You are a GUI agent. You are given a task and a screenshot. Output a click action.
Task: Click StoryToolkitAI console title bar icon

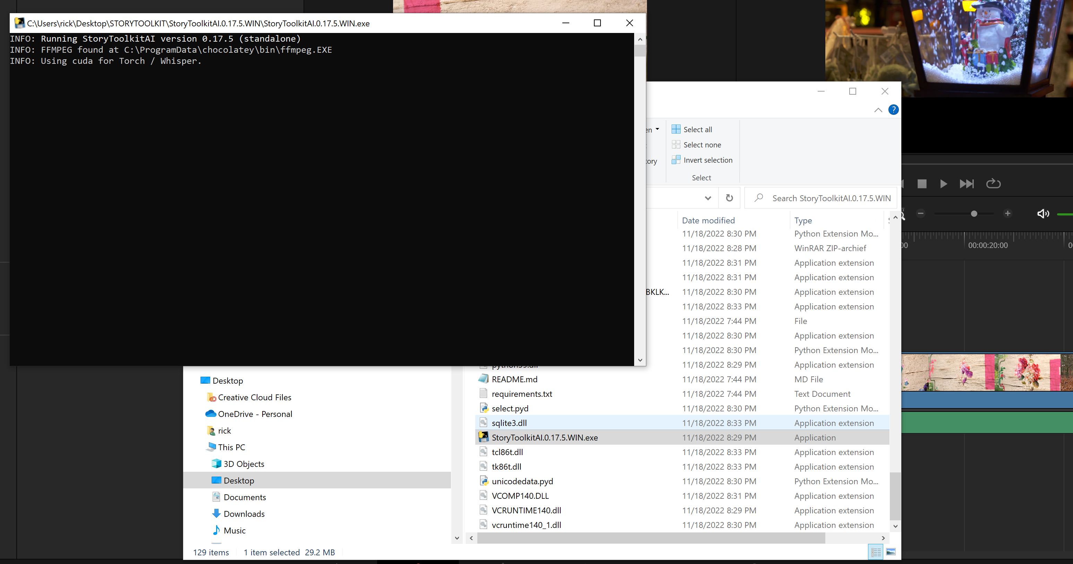[19, 23]
